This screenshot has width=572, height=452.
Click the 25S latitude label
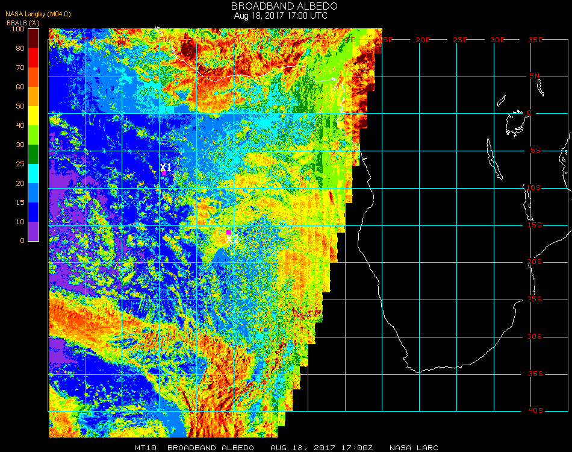pyautogui.click(x=535, y=300)
